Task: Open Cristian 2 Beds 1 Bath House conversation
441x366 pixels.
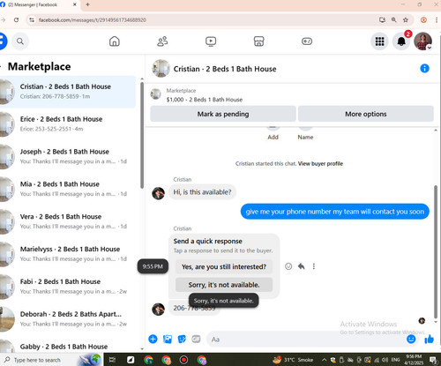Action: tap(68, 92)
